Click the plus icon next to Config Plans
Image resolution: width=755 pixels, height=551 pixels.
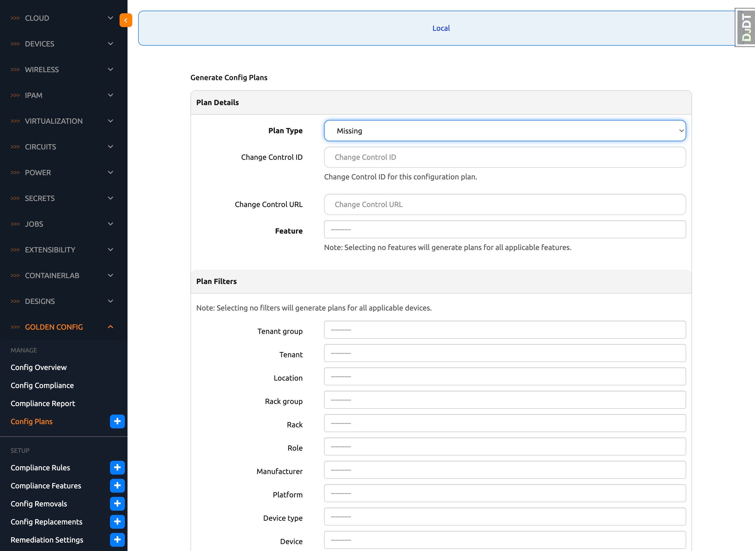(x=117, y=421)
